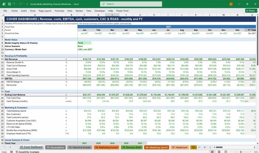Select row 13 header

point(2,59)
